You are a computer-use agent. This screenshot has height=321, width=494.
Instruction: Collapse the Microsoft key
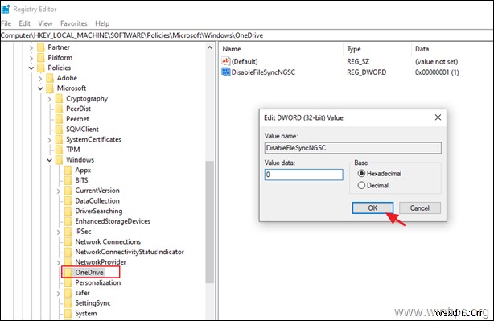point(40,88)
